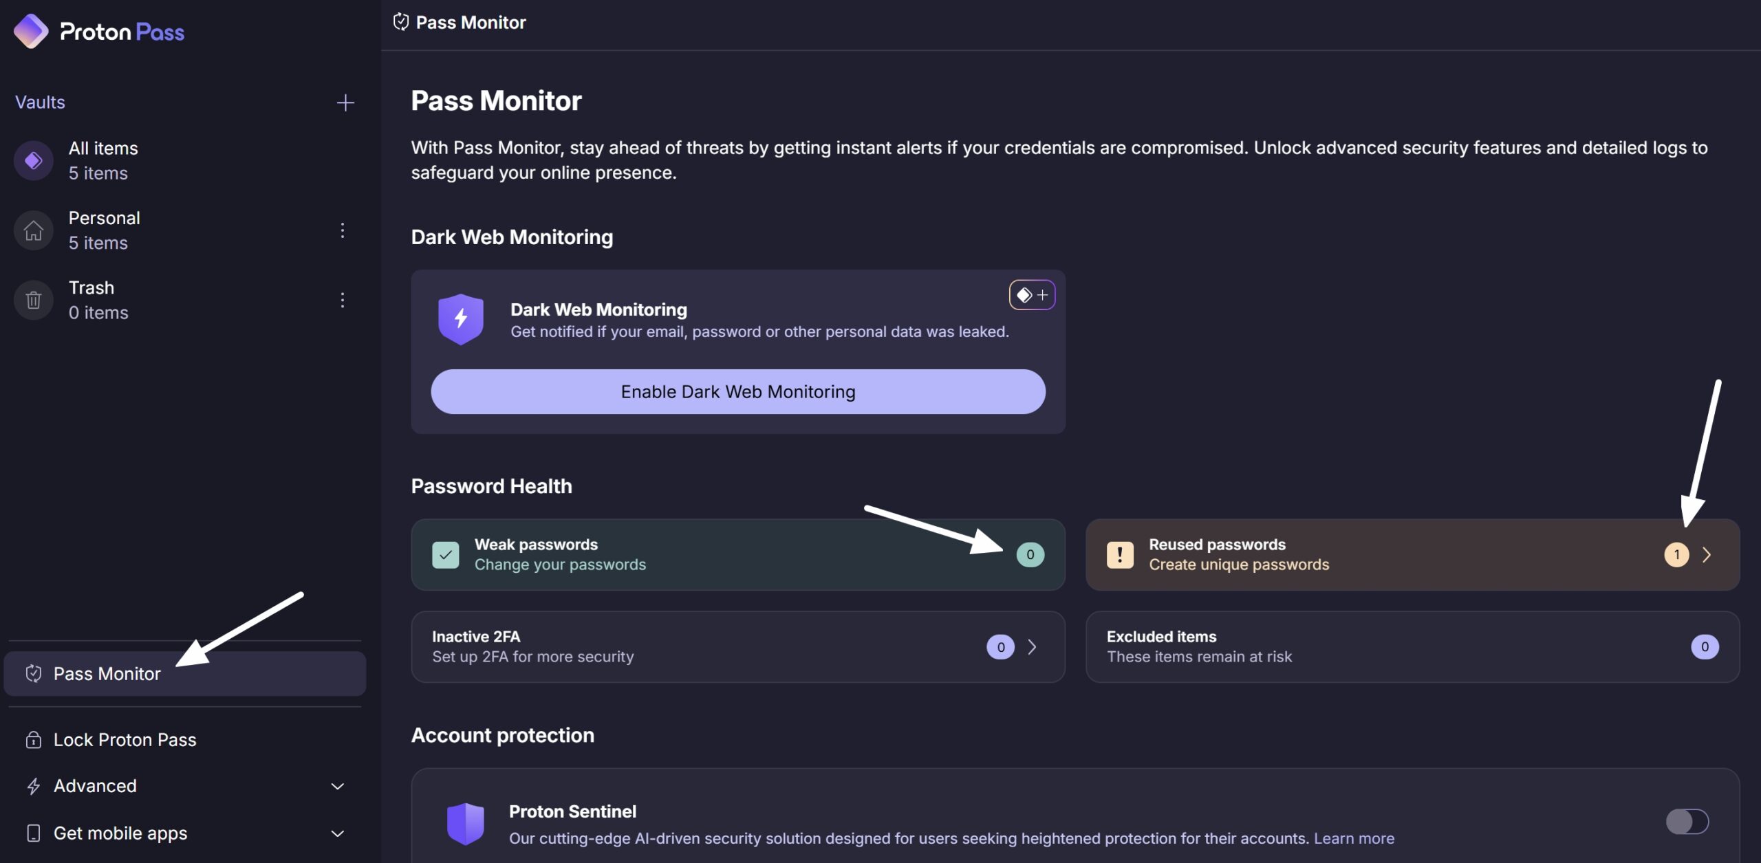Click the Dark Web Monitoring shield icon
Screen dimensions: 1761x863
pyautogui.click(x=460, y=319)
